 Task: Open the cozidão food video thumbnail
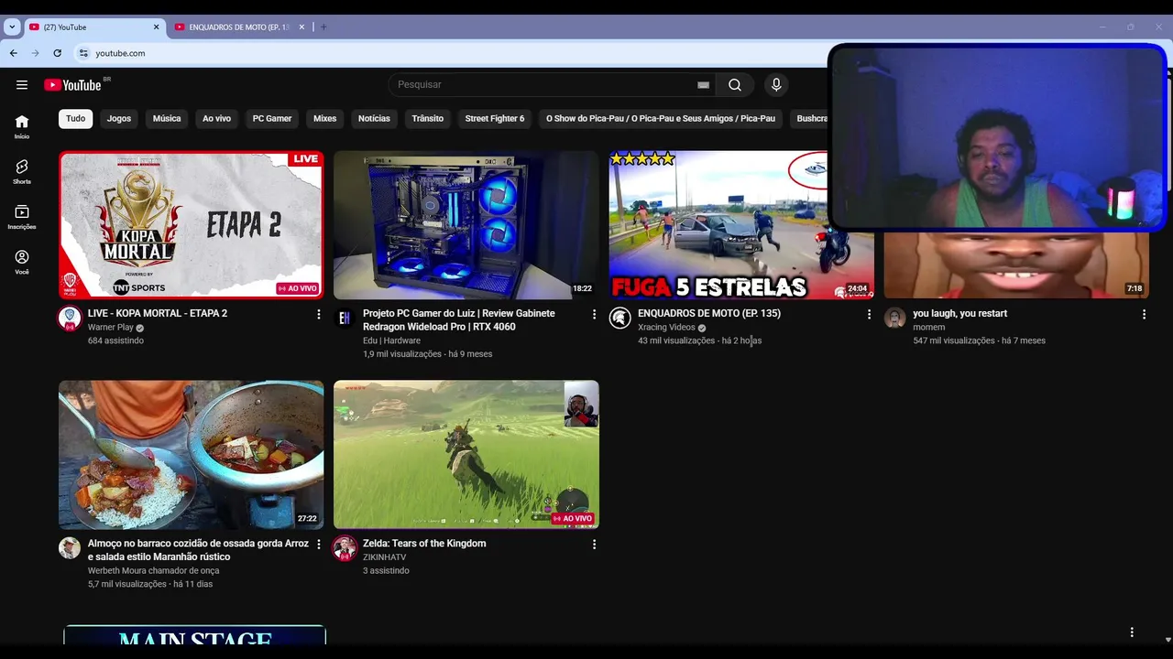(x=192, y=455)
